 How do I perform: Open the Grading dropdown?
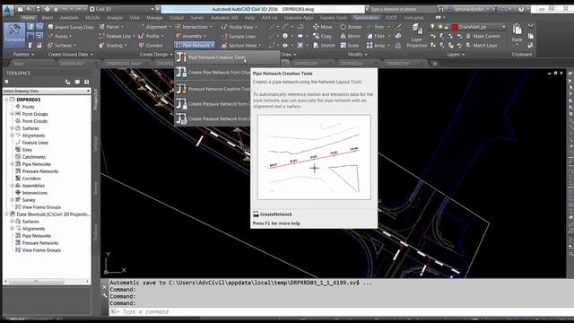tap(113, 46)
